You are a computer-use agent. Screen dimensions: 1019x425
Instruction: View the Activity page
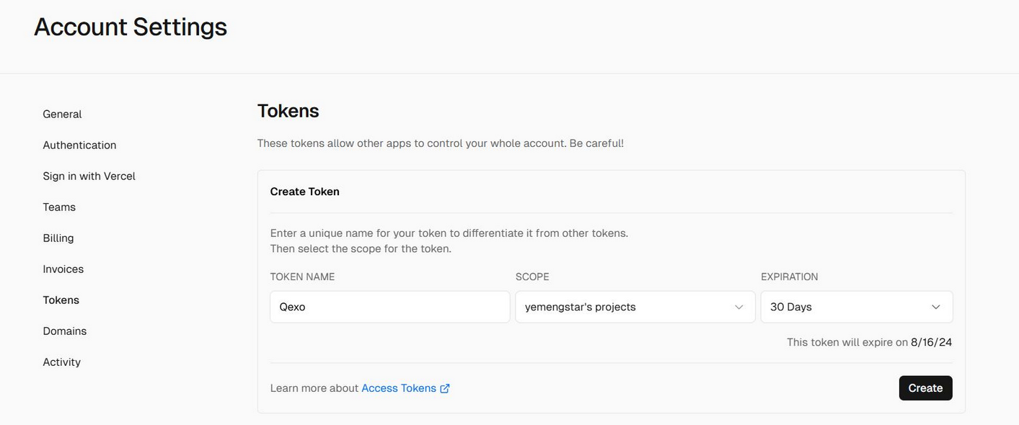pos(62,362)
